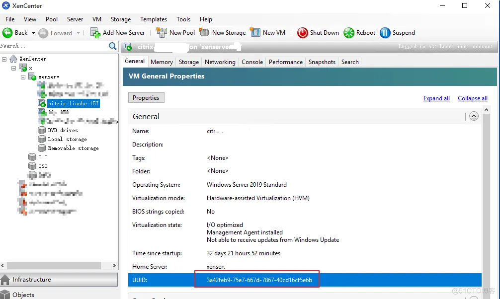Image resolution: width=500 pixels, height=299 pixels.
Task: Switch to the Console tab
Action: click(252, 62)
